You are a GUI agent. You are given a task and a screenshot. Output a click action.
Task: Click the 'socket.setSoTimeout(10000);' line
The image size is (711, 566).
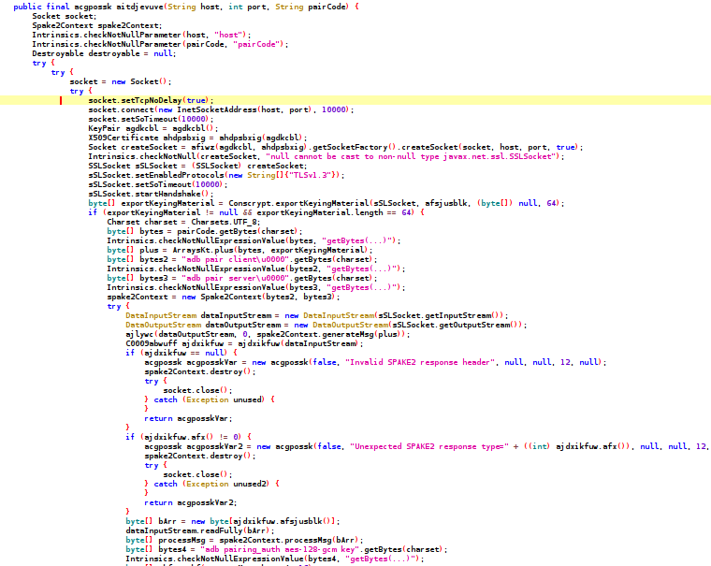coord(150,119)
